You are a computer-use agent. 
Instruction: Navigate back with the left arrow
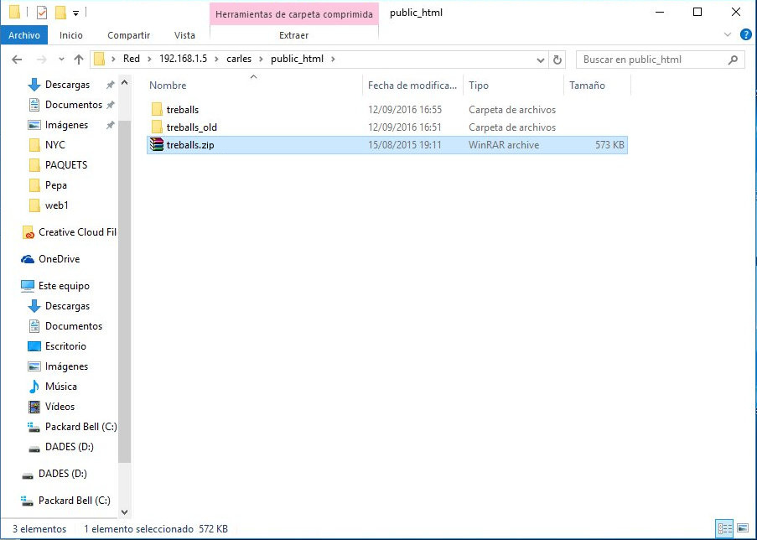point(17,60)
